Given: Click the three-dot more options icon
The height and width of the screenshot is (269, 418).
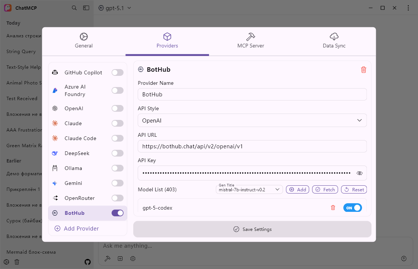Looking at the screenshot, I should click(x=408, y=8).
